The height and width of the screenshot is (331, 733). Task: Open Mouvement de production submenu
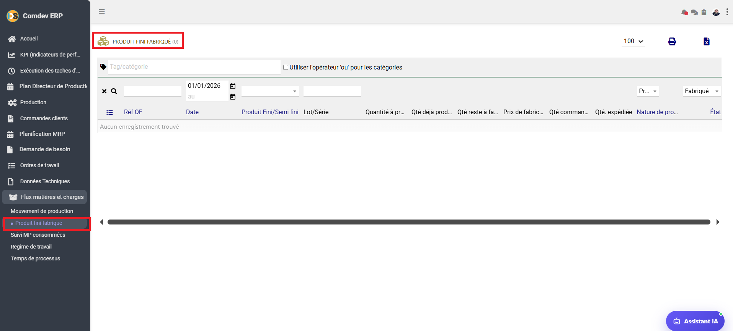42,211
